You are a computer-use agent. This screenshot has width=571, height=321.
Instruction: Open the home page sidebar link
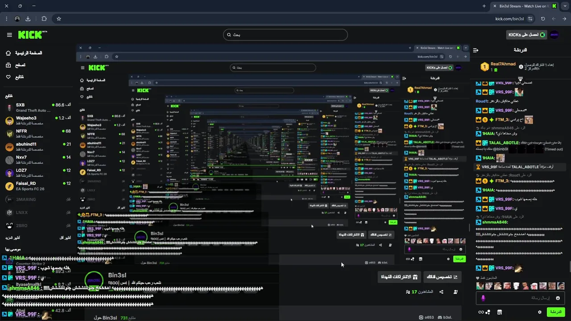[x=24, y=53]
